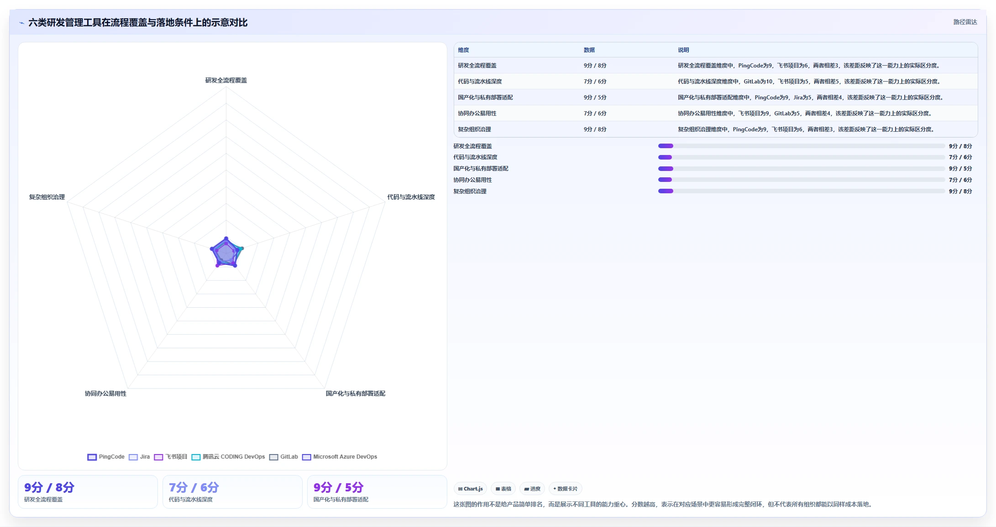
Task: Click 复杂组织治理 progress bar
Action: pyautogui.click(x=801, y=191)
